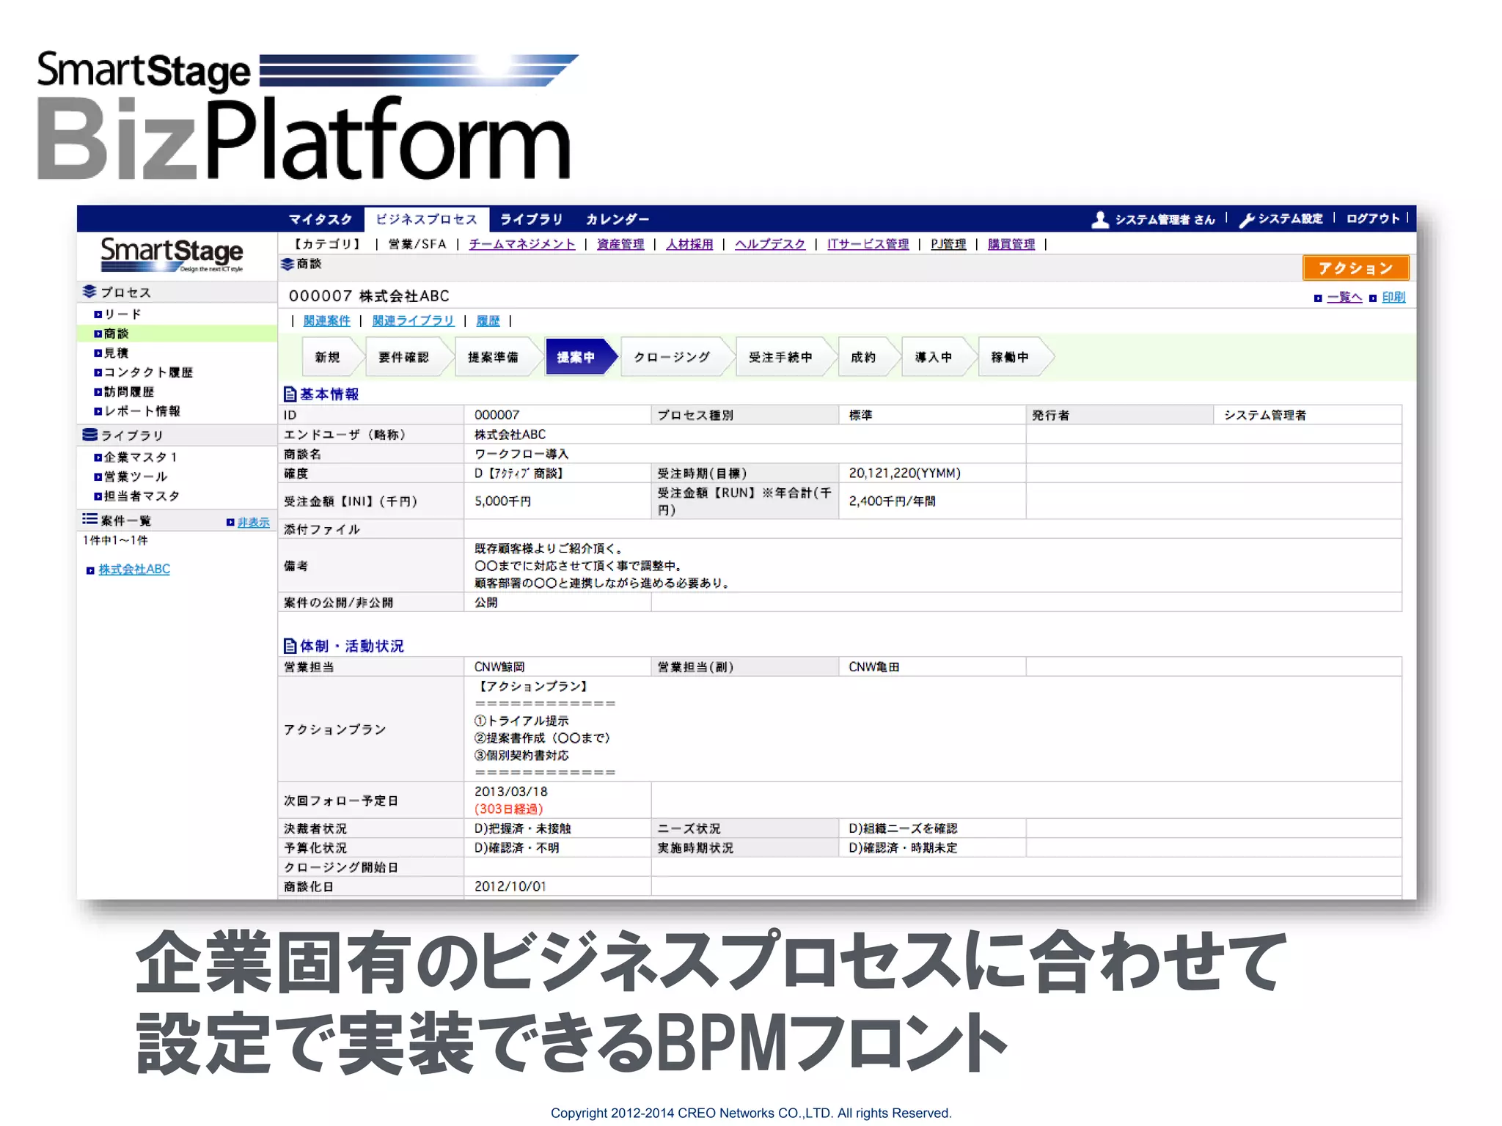
Task: Open 企業マスタ１ library item
Action: coord(140,457)
